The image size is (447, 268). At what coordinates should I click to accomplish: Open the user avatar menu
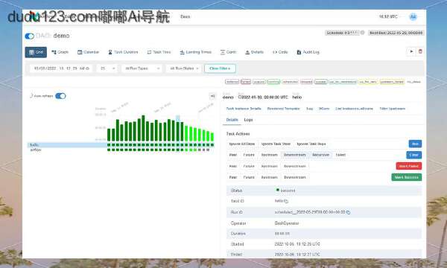coord(413,17)
